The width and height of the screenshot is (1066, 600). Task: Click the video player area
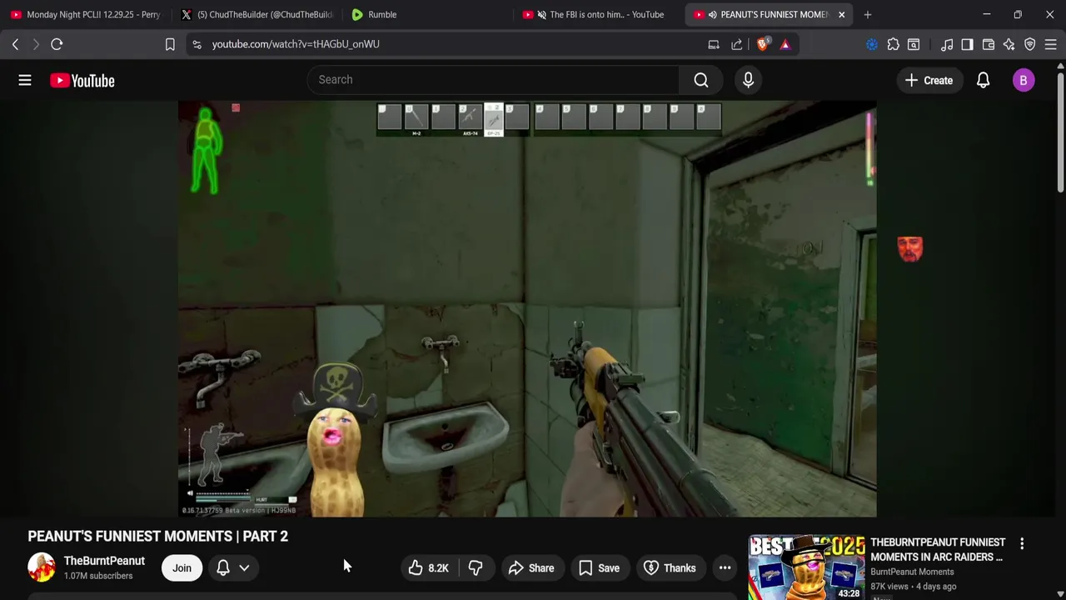[526, 309]
